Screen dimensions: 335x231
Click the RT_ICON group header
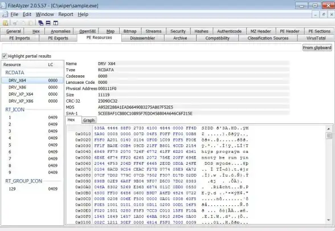click(x=15, y=110)
